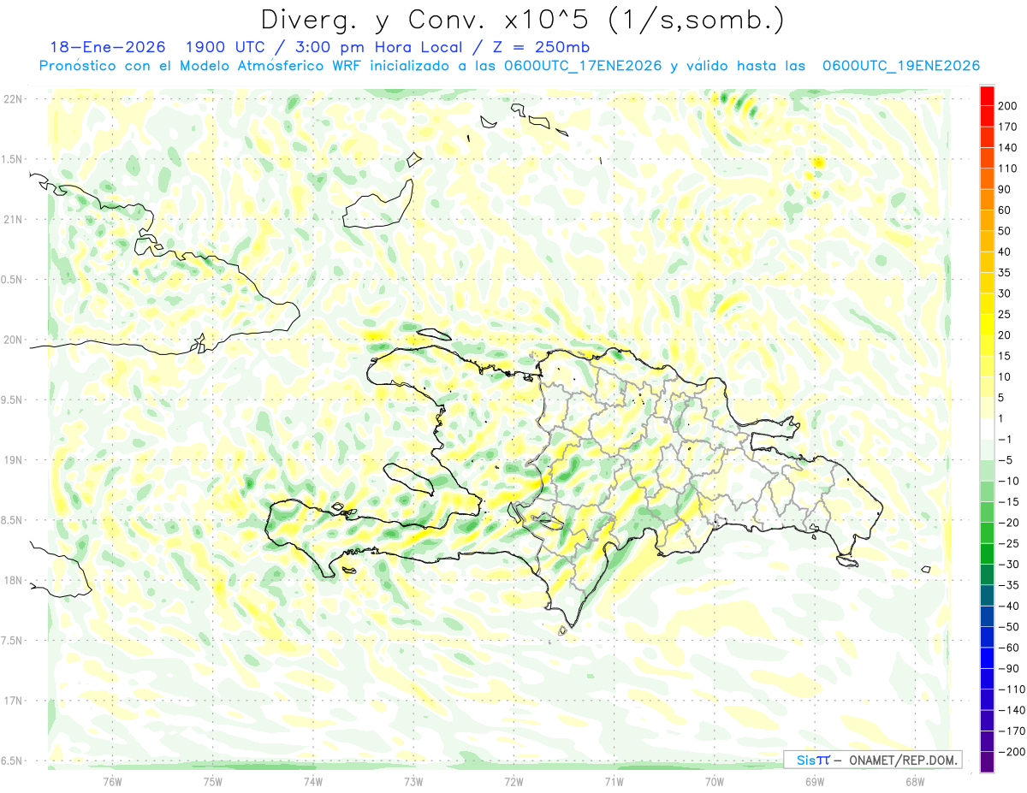This screenshot has width=1027, height=793.
Task: Click the "-140" colorbar label
Action: click(1013, 711)
